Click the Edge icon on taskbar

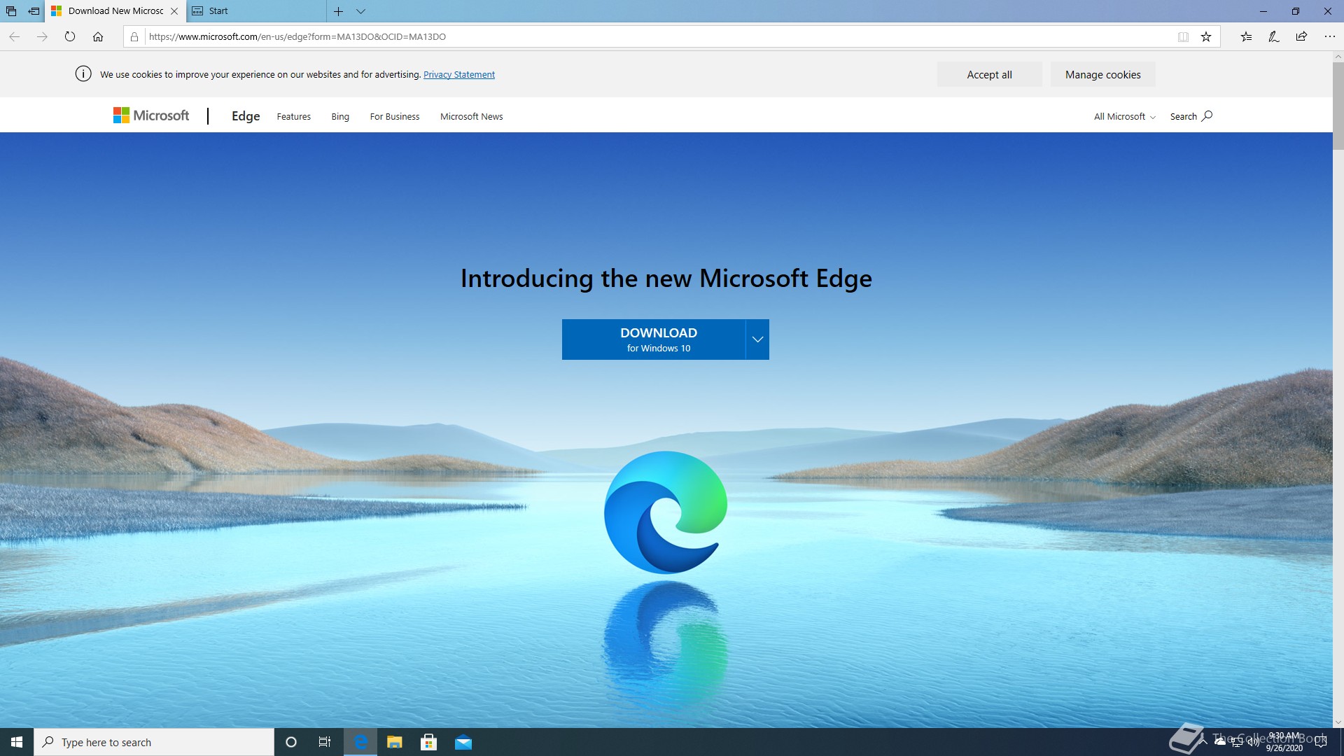click(360, 742)
